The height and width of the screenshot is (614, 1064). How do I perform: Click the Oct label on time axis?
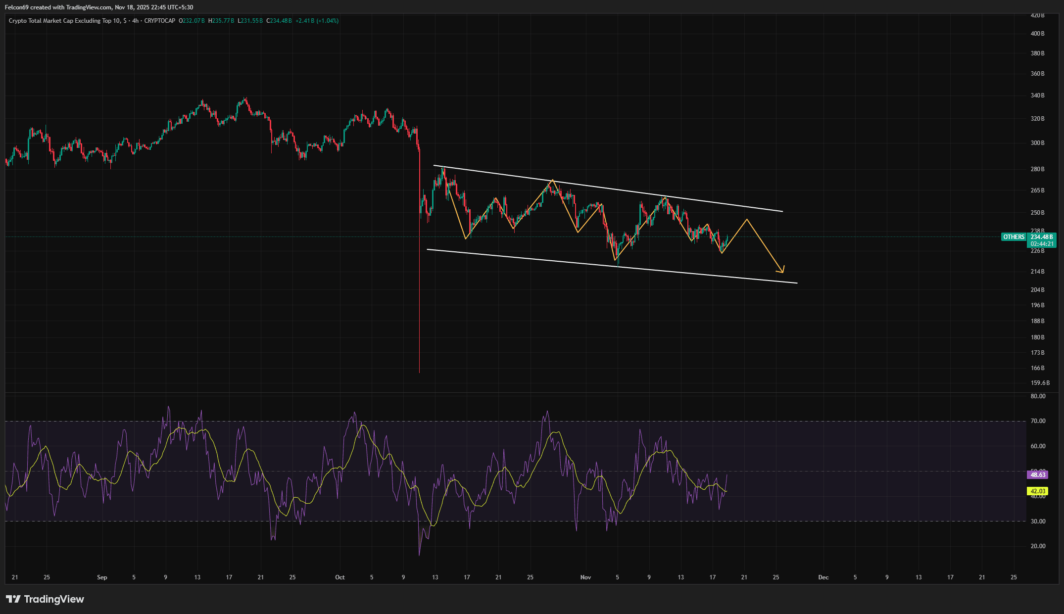point(339,577)
